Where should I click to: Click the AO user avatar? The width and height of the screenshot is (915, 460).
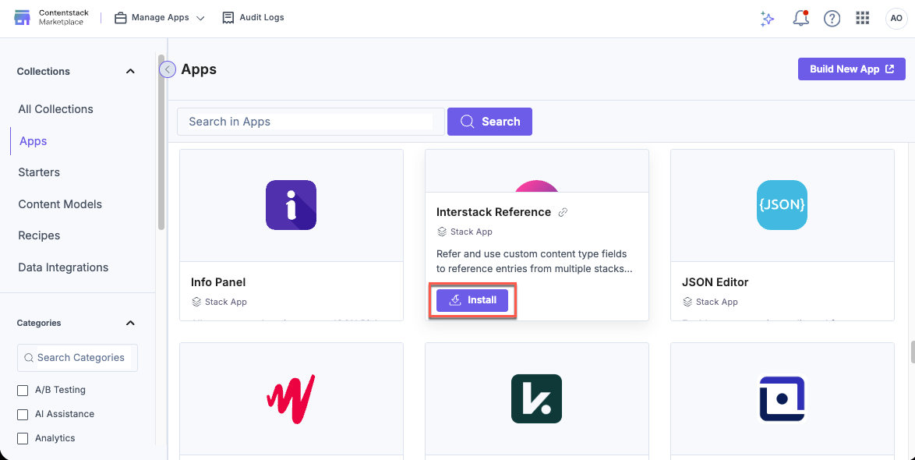[896, 19]
